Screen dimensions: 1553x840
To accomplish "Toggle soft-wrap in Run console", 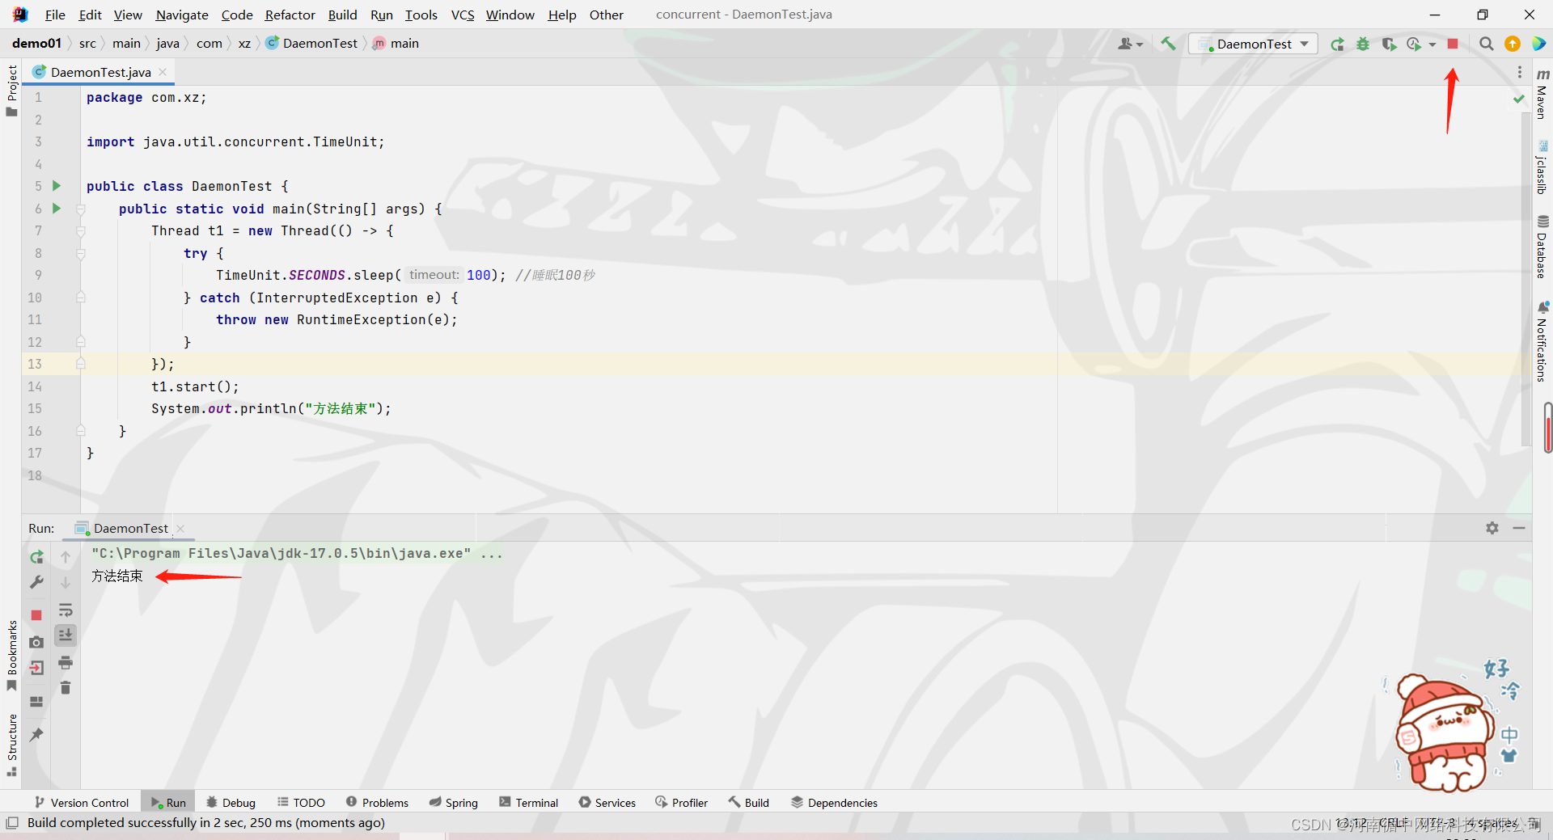I will click(66, 610).
